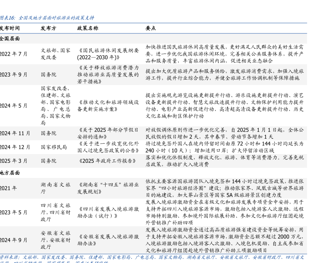318x263 pixels.
Task: Select issuer cell '湖南省文旅厅'
Action: pyautogui.click(x=56, y=188)
